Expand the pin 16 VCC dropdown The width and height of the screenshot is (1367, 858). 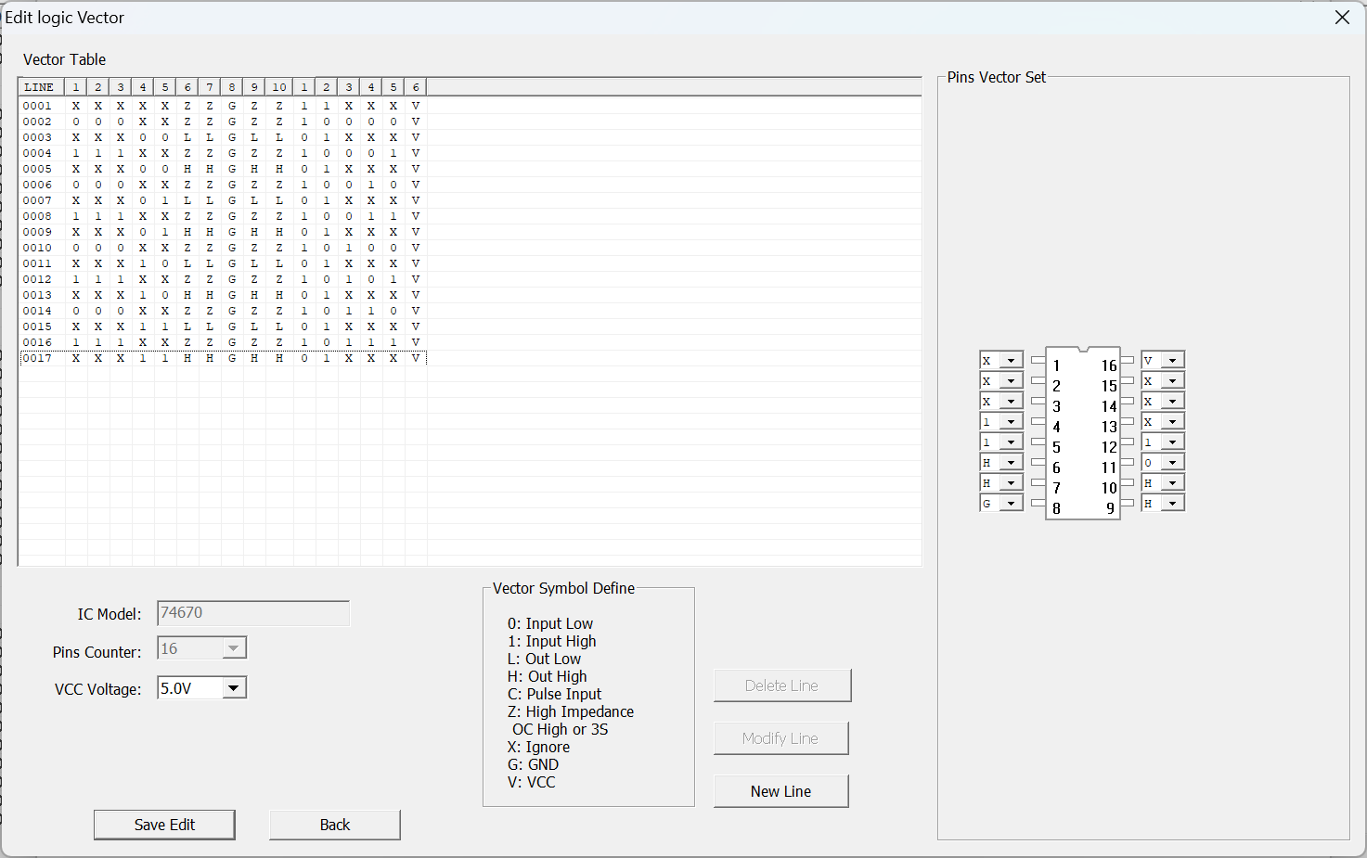pyautogui.click(x=1172, y=361)
